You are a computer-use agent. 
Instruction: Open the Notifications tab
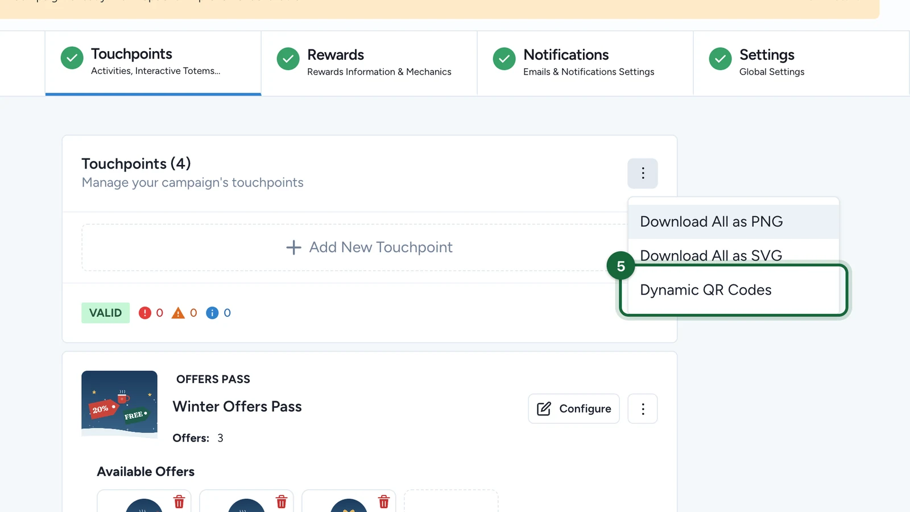[585, 63]
